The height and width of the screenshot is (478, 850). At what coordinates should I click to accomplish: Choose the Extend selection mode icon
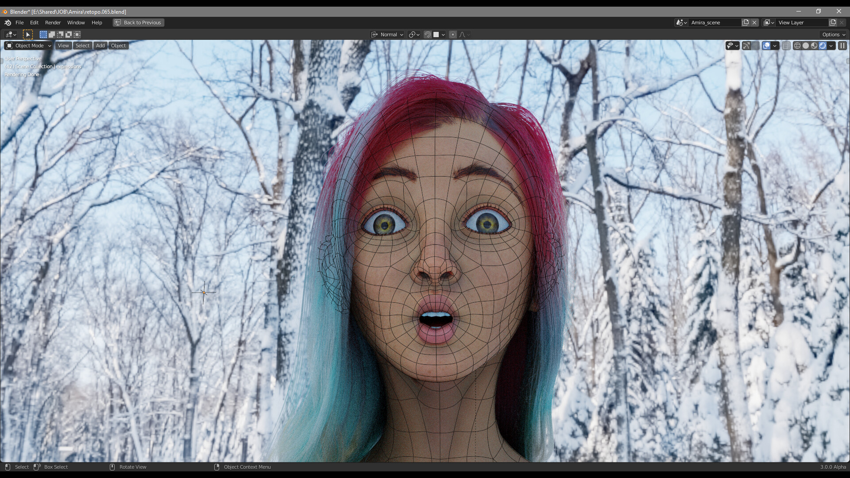(52, 35)
